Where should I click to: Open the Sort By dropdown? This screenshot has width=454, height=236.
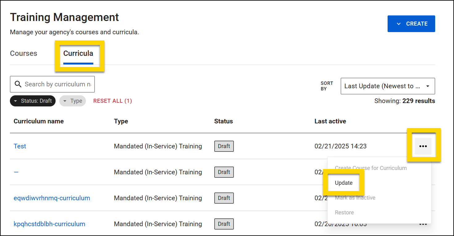[388, 86]
